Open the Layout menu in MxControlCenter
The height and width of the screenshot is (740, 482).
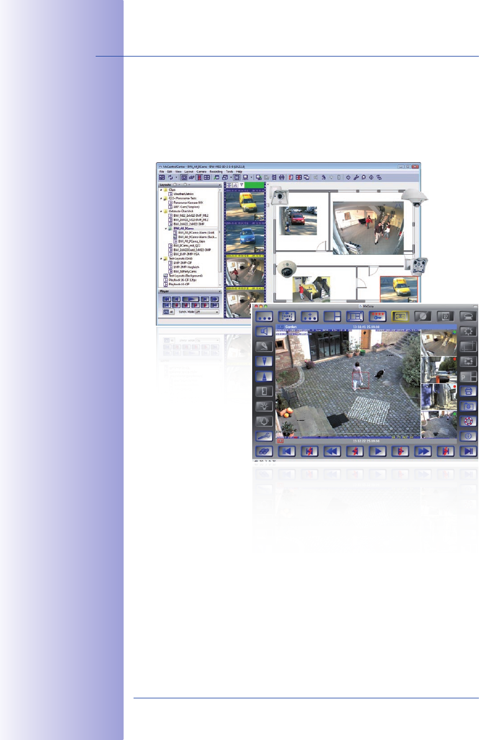click(x=189, y=171)
